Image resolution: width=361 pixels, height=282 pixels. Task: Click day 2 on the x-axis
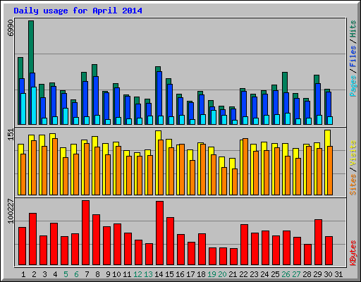tap(34, 274)
